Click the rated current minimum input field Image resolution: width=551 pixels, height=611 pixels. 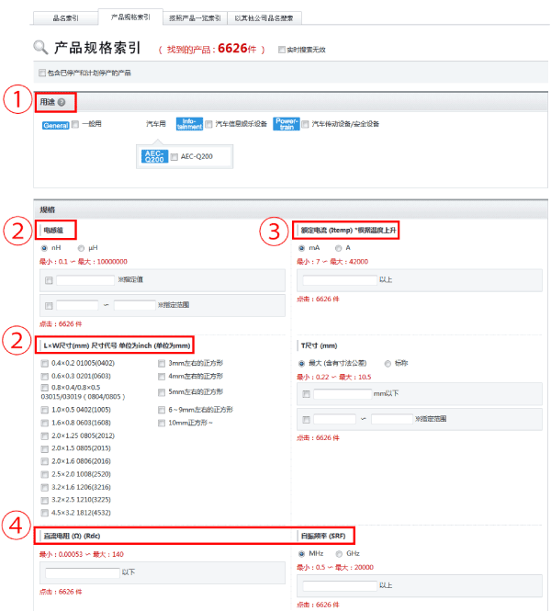[x=338, y=278]
